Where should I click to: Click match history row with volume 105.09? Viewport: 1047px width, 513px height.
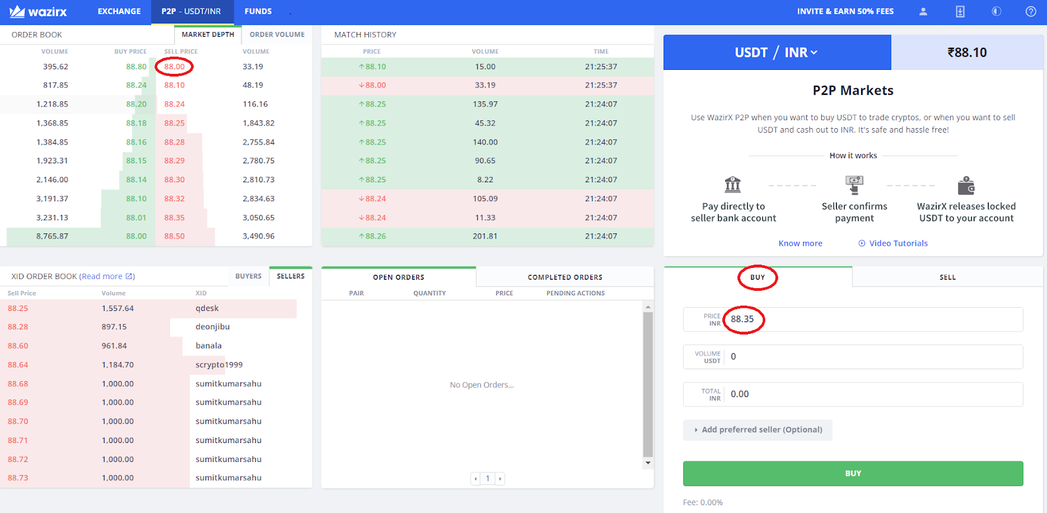(488, 199)
